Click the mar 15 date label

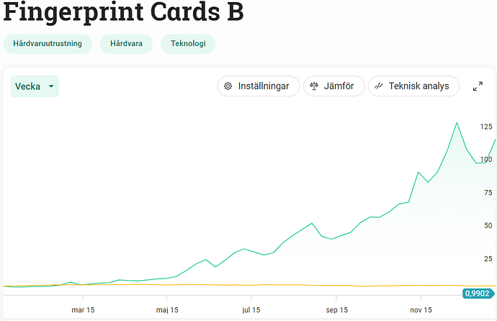(83, 310)
